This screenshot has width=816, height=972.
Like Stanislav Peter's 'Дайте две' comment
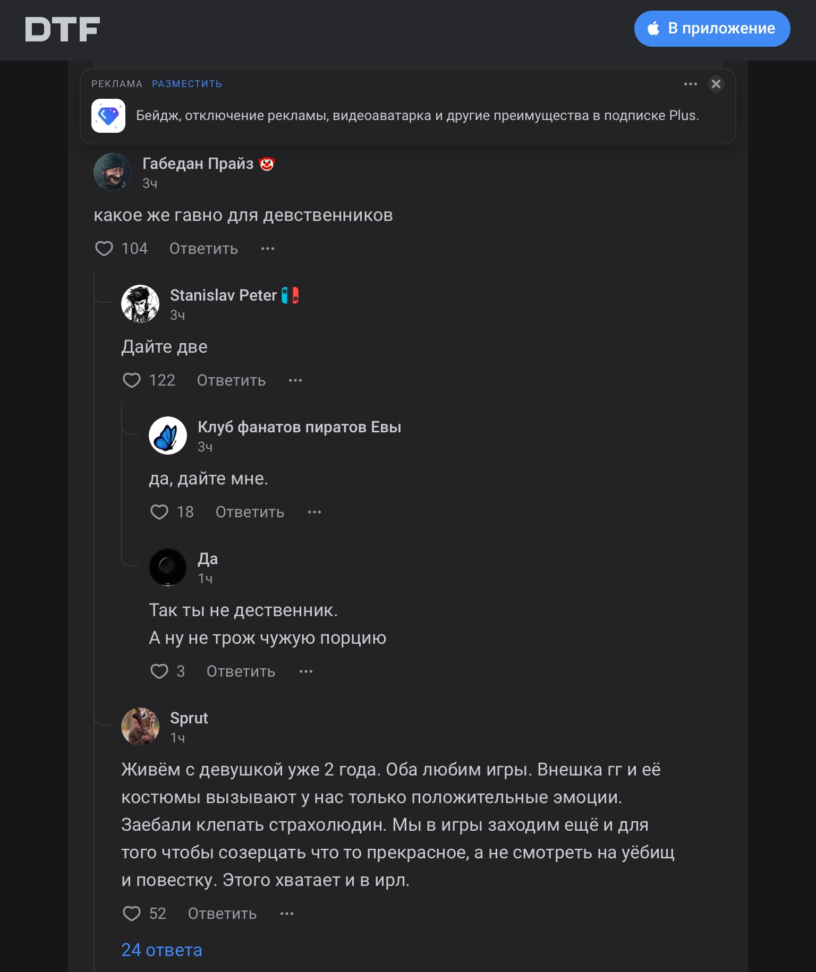(132, 380)
